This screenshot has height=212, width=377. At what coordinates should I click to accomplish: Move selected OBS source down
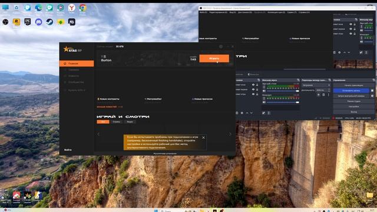tap(252, 112)
